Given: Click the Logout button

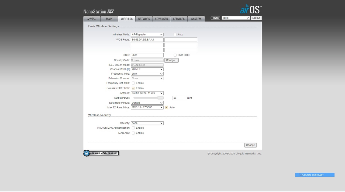Looking at the screenshot, I should [x=256, y=18].
